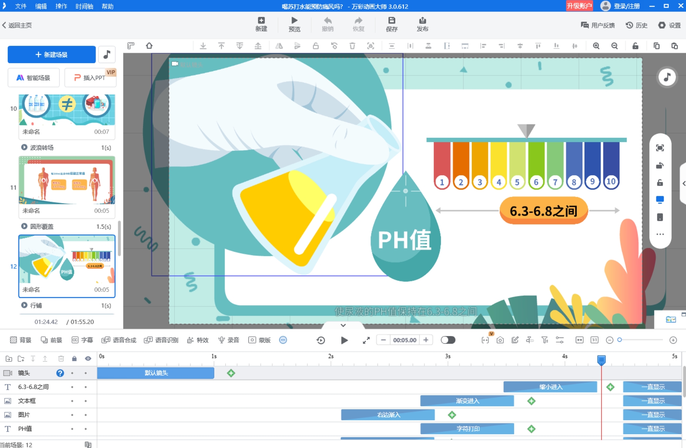
Task: Click the 保存 save icon
Action: (392, 24)
